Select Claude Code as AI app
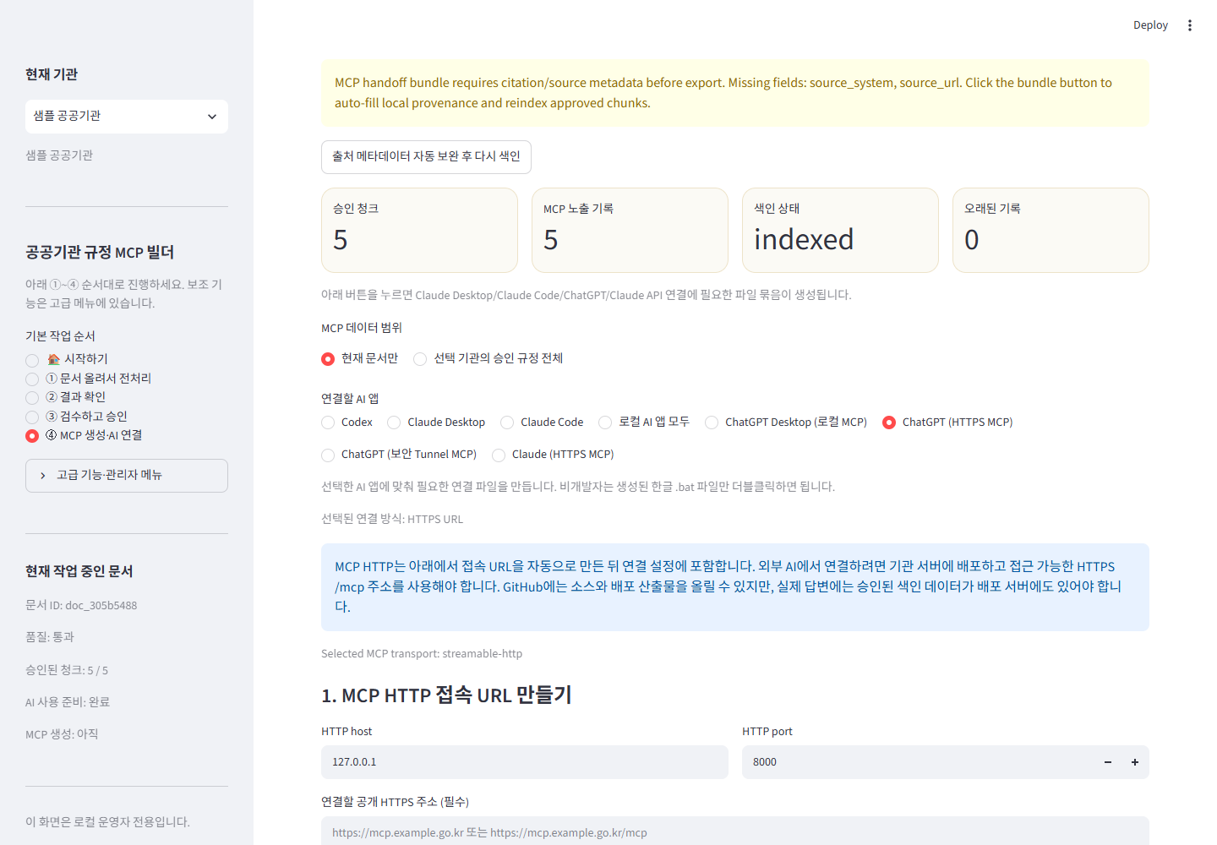The height and width of the screenshot is (845, 1217). coord(542,422)
